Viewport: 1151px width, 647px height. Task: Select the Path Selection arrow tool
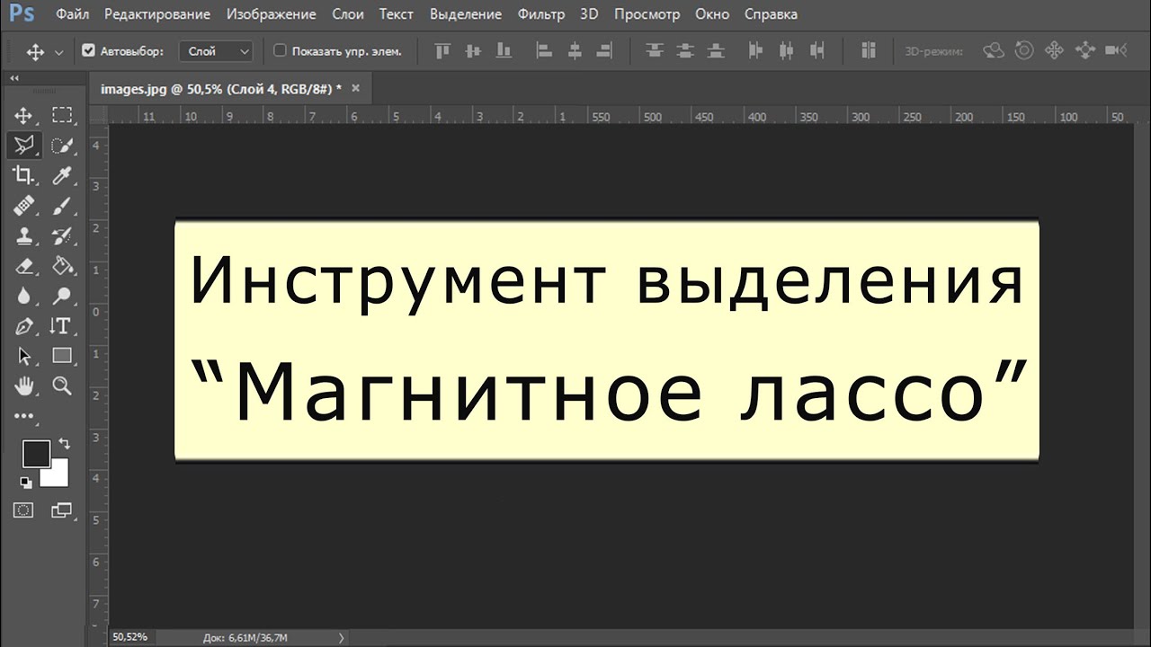23,356
